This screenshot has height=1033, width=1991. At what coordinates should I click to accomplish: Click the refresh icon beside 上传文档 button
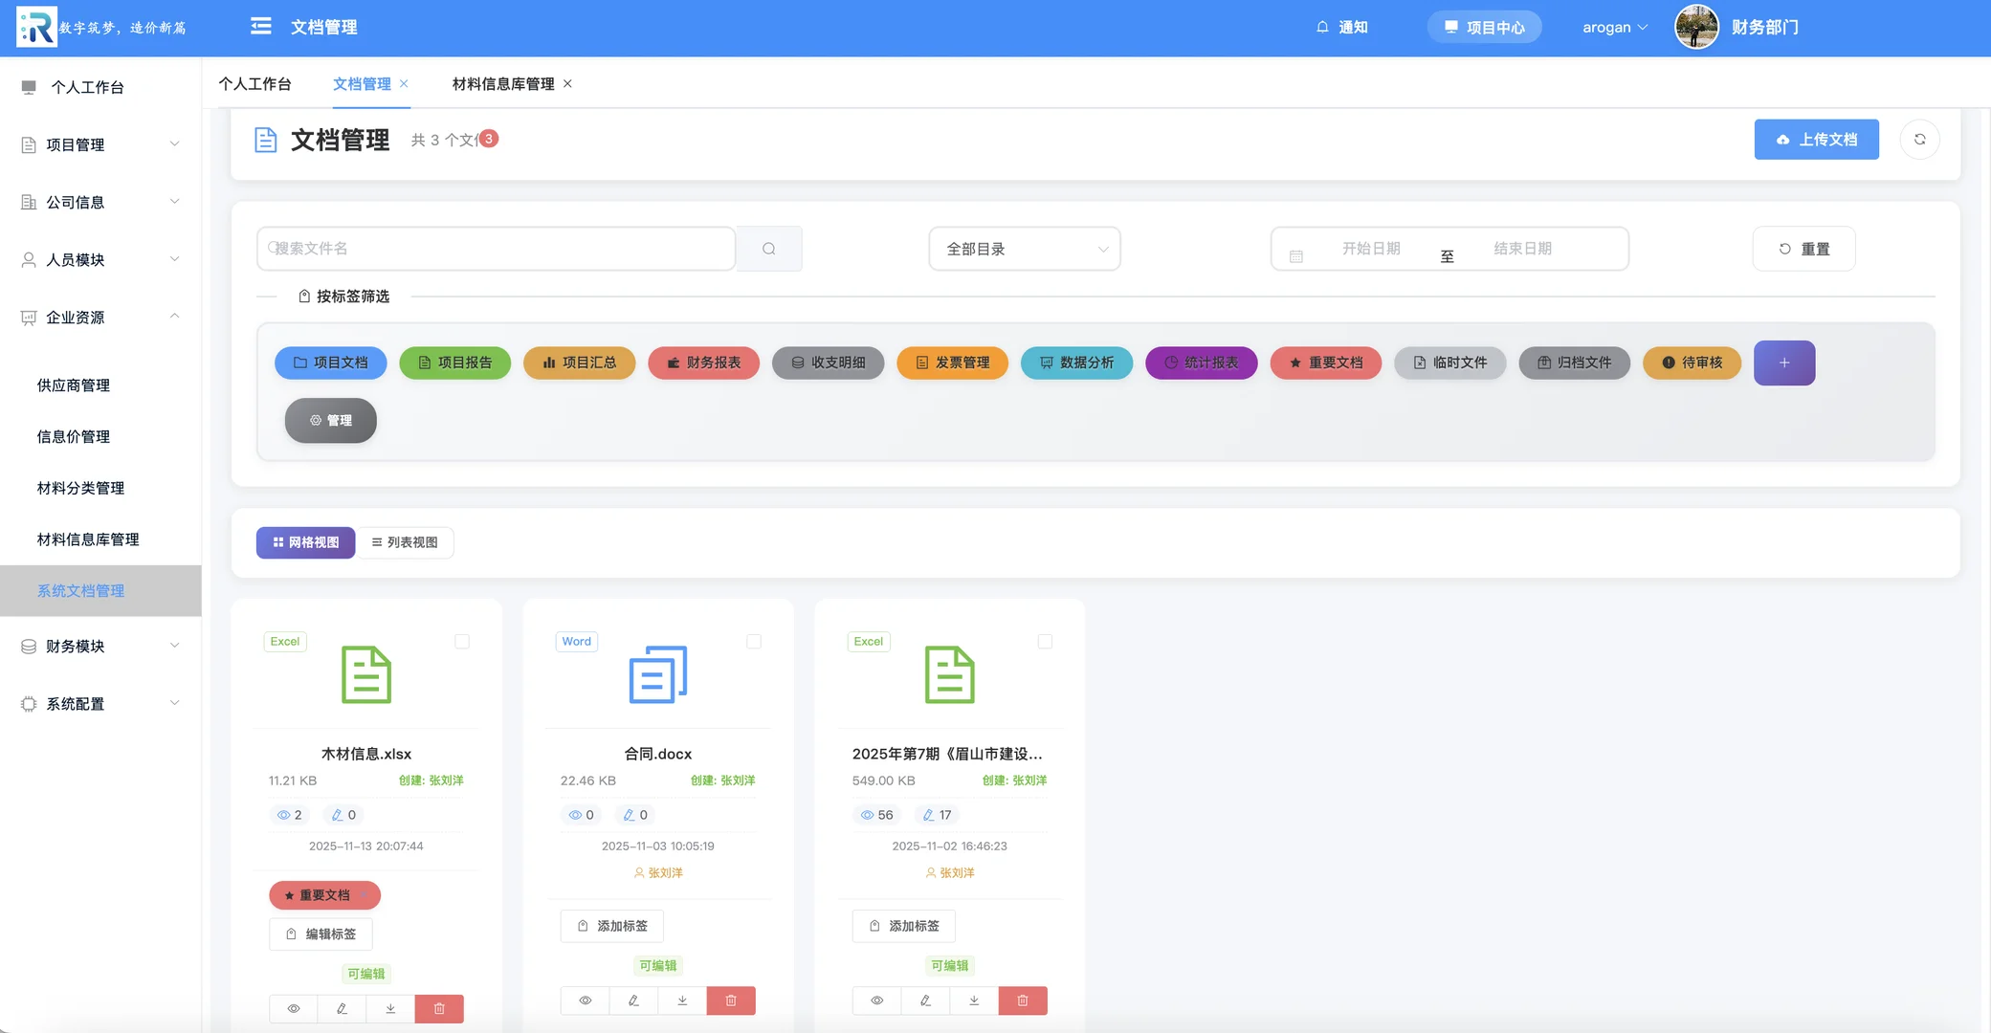coord(1920,139)
